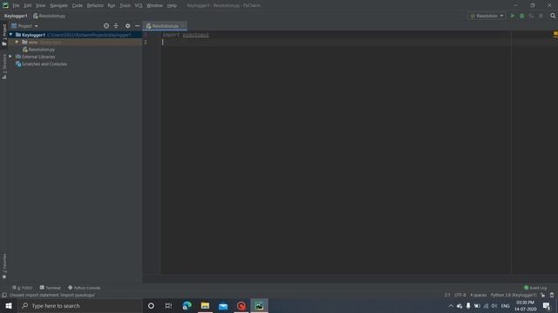This screenshot has height=313, width=558.
Task: Open Cortana circle icon on taskbar
Action: point(151,305)
